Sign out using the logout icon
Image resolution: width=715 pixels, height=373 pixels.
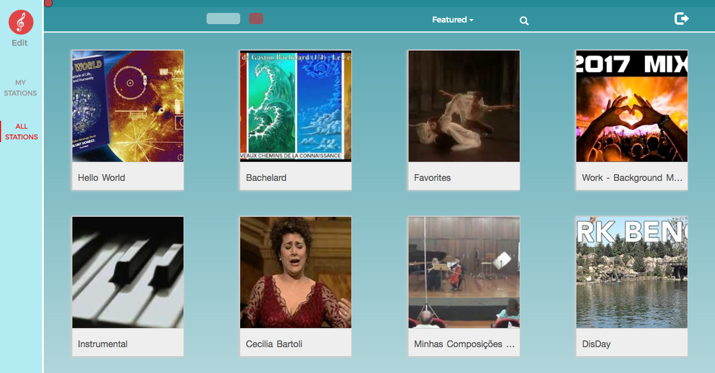tap(681, 17)
